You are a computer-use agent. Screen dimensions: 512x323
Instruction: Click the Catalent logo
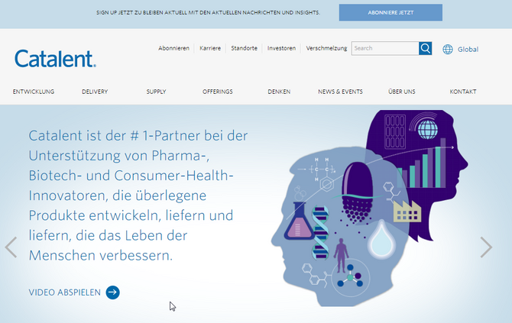click(55, 59)
